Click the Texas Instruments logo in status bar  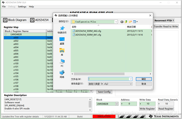pyautogui.click(x=164, y=116)
